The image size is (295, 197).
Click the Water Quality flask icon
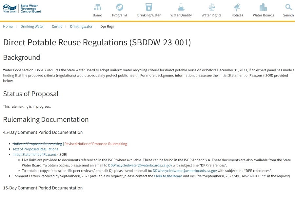[x=181, y=7]
